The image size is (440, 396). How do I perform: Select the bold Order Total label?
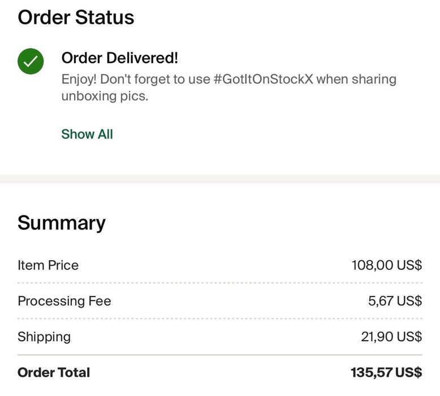(54, 372)
